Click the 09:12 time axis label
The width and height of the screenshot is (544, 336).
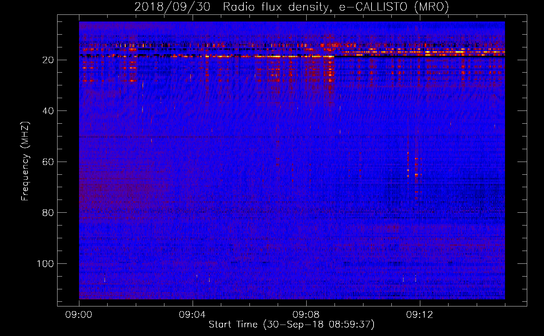tap(420, 314)
